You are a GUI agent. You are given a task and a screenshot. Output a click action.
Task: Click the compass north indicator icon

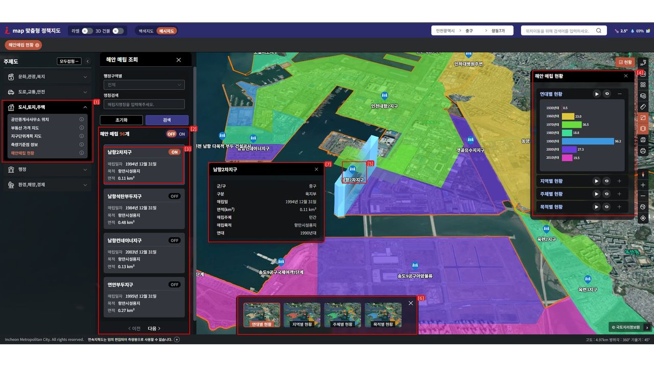(643, 174)
